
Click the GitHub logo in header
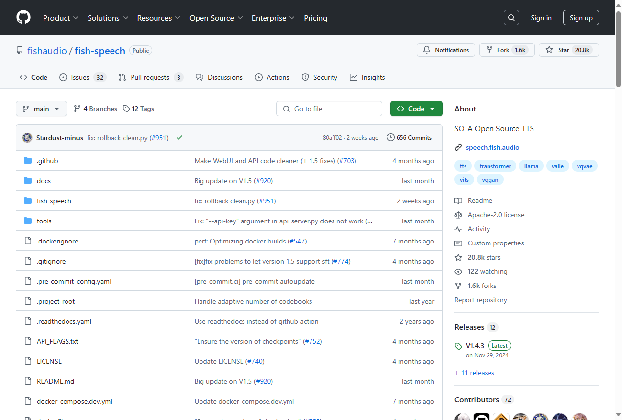click(23, 18)
